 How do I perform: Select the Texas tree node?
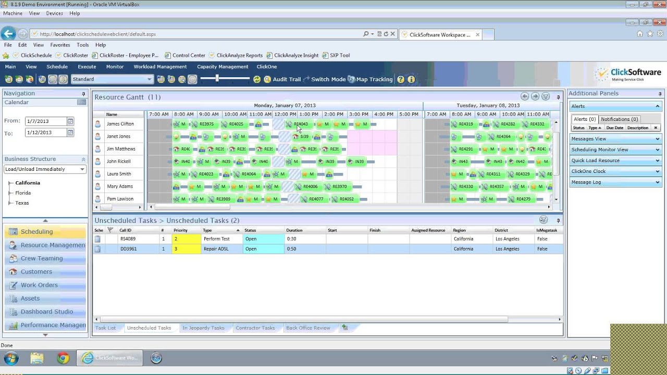click(x=22, y=203)
